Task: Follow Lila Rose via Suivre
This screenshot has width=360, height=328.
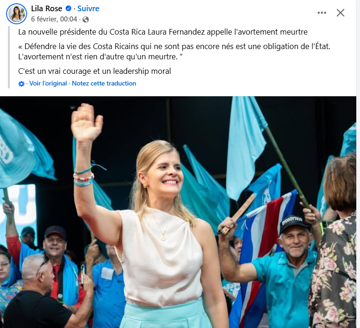Action: (88, 8)
